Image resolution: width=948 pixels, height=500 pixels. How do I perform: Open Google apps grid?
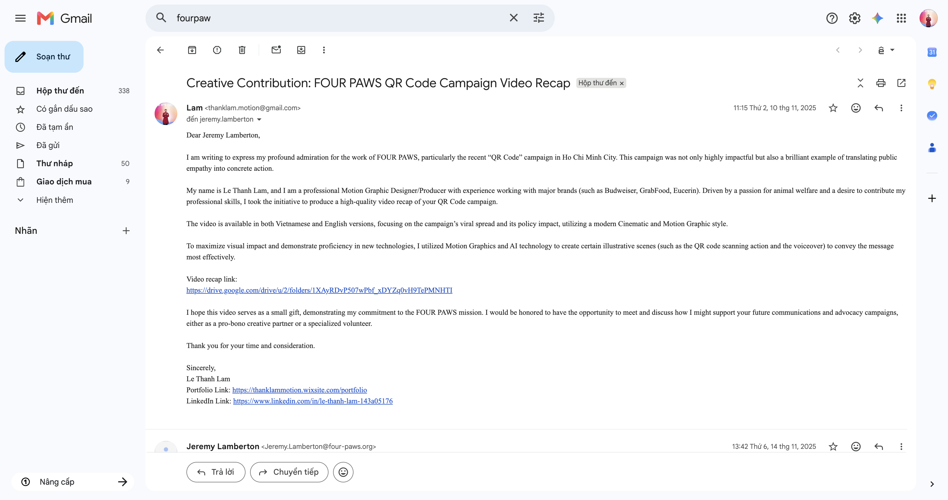pyautogui.click(x=901, y=18)
